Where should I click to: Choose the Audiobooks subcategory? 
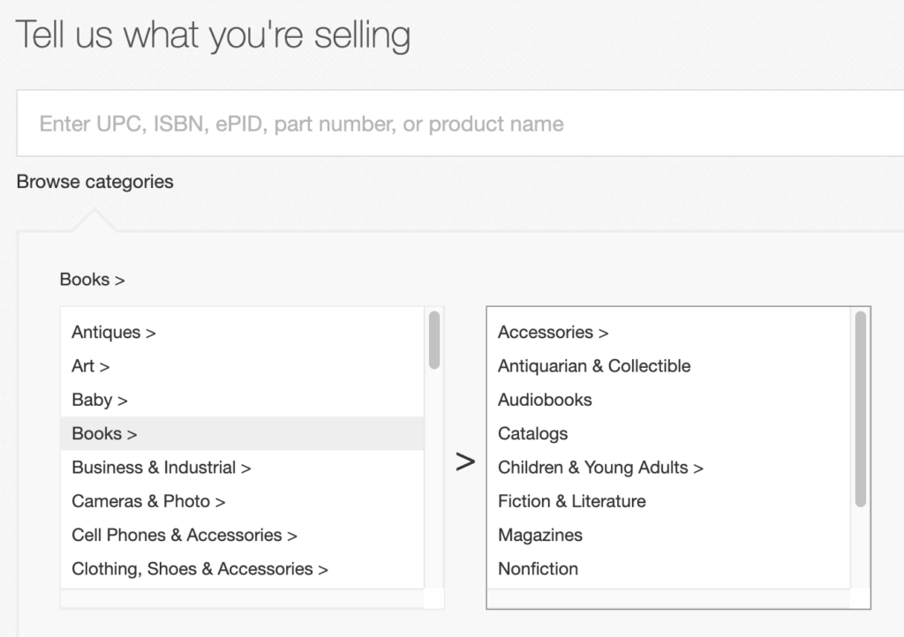click(669, 400)
